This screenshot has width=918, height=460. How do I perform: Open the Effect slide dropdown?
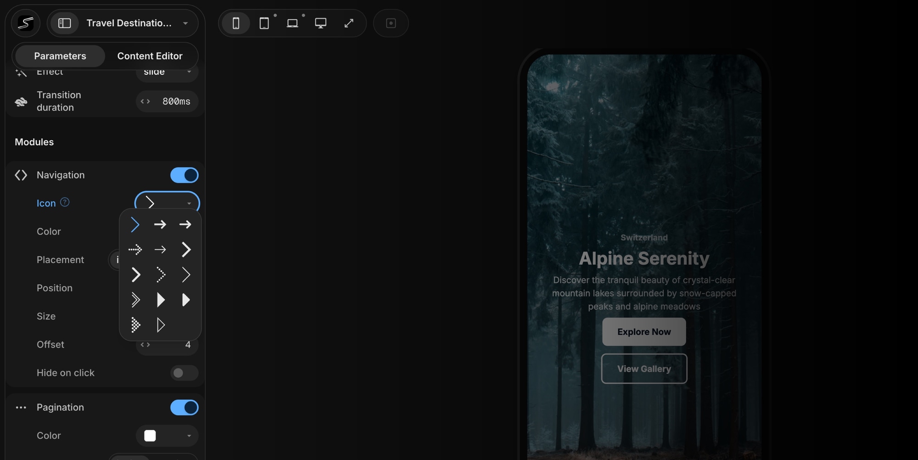click(x=167, y=73)
